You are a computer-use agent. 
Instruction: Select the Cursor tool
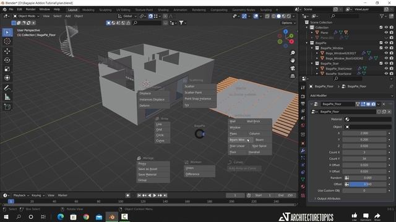coord(7,41)
